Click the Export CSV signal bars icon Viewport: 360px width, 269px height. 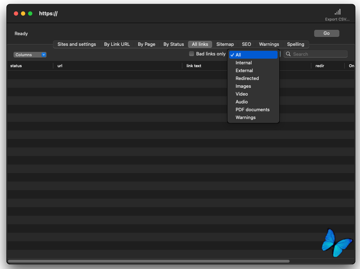coord(337,12)
